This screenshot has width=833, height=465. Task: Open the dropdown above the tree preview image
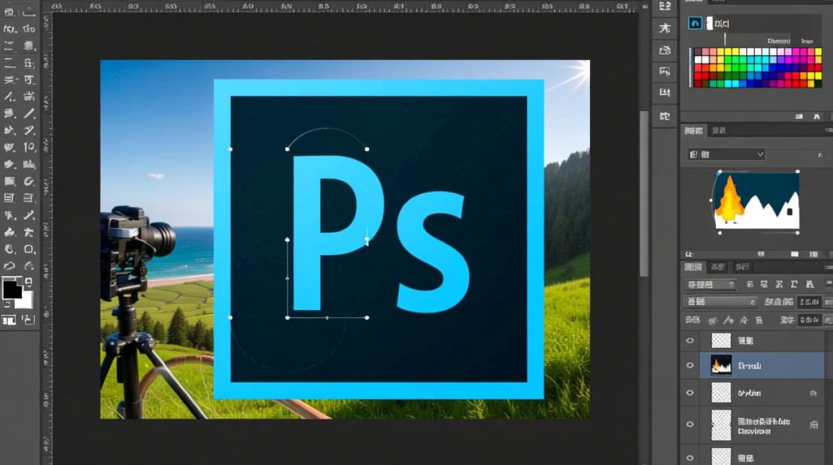pyautogui.click(x=726, y=154)
